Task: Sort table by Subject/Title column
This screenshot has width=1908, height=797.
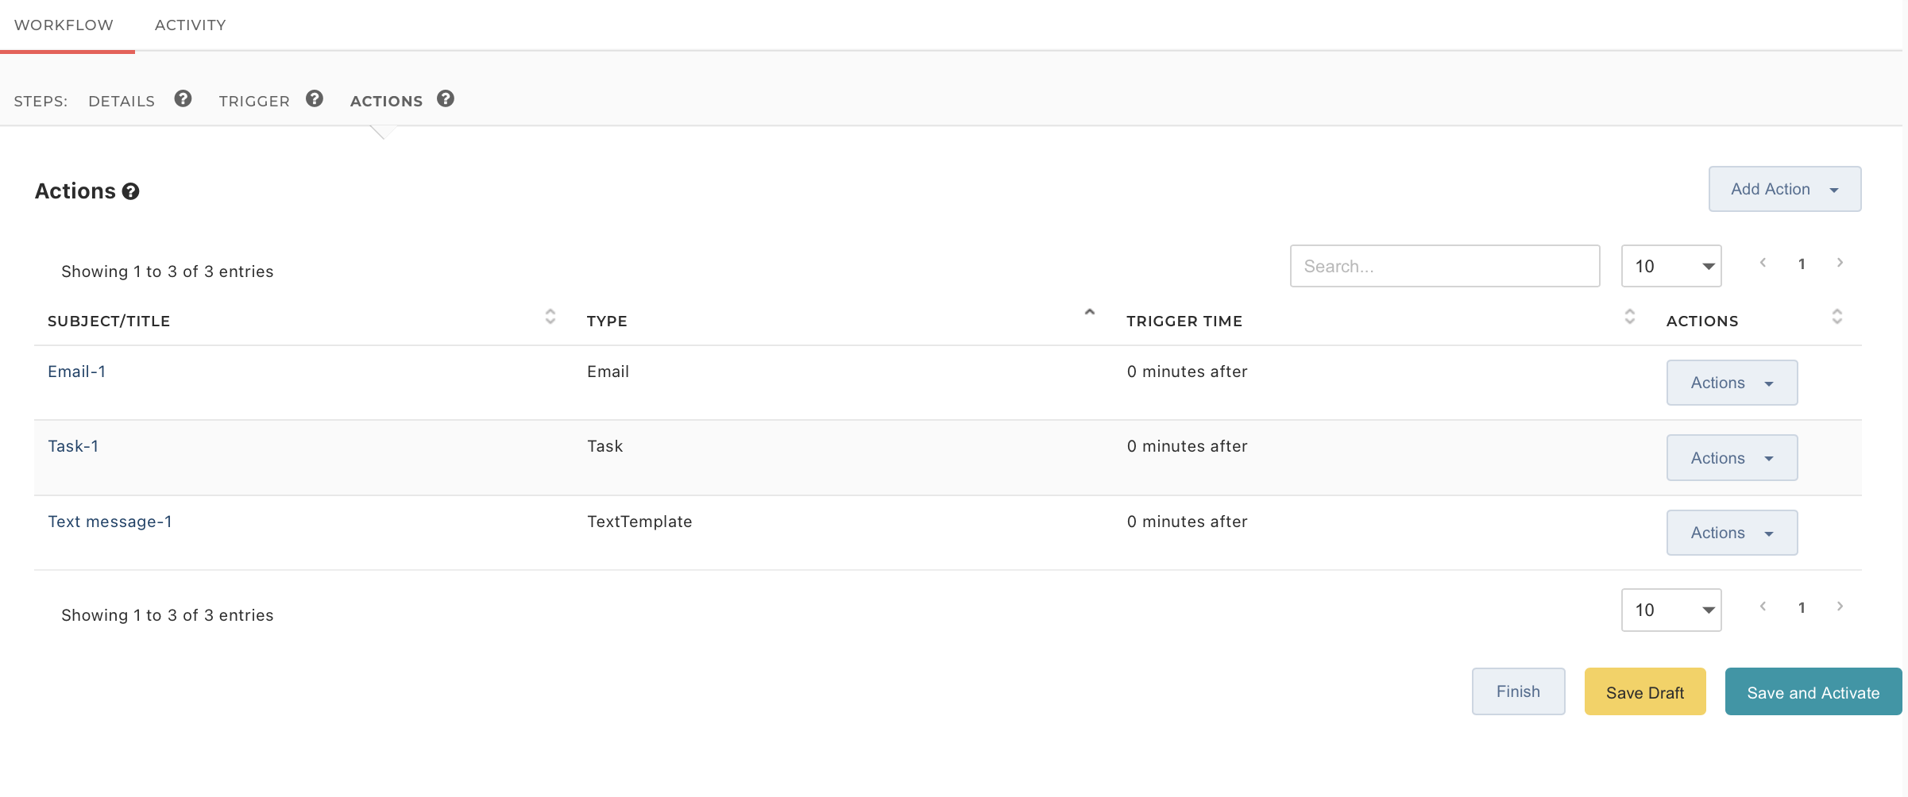Action: 550,318
